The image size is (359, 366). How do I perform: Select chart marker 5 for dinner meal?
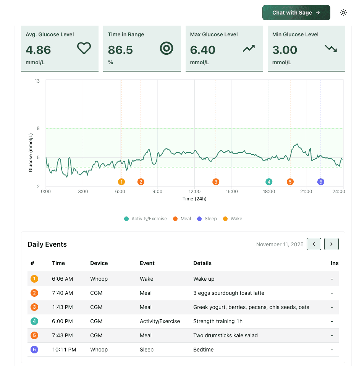coord(290,182)
